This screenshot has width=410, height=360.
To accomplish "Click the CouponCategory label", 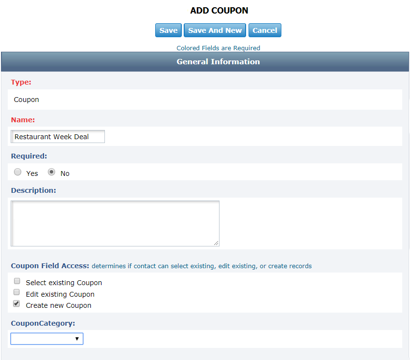I will pyautogui.click(x=43, y=323).
